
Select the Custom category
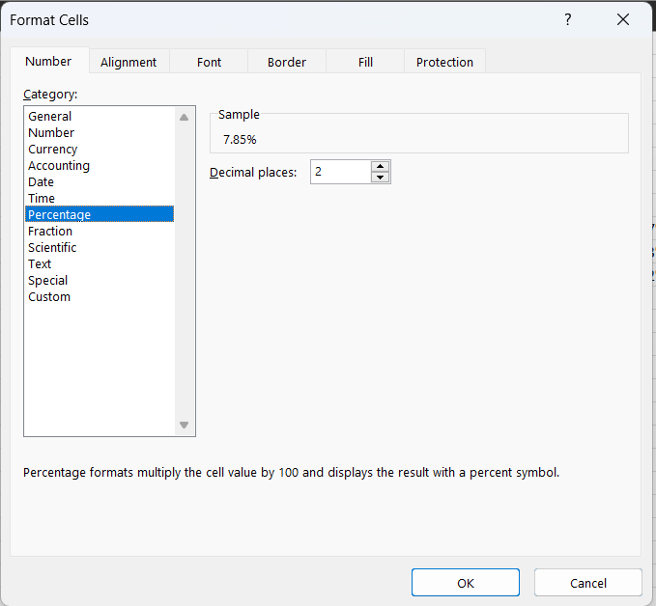[x=49, y=297]
